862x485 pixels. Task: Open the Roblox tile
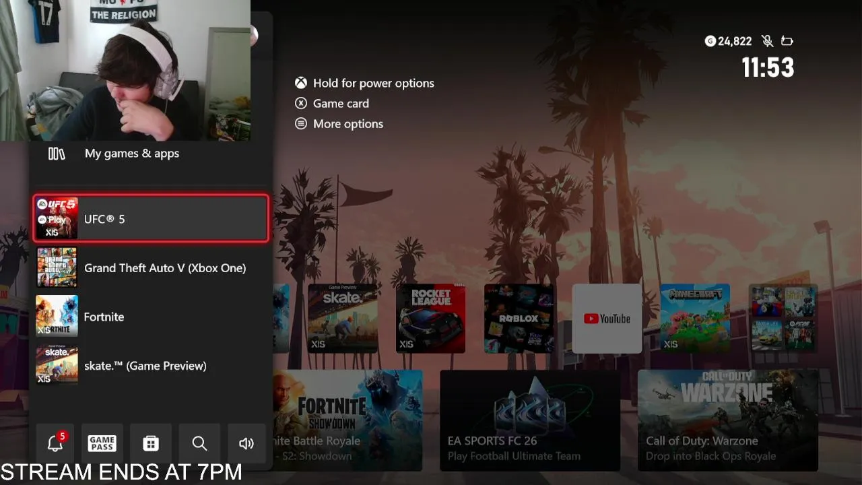click(519, 319)
